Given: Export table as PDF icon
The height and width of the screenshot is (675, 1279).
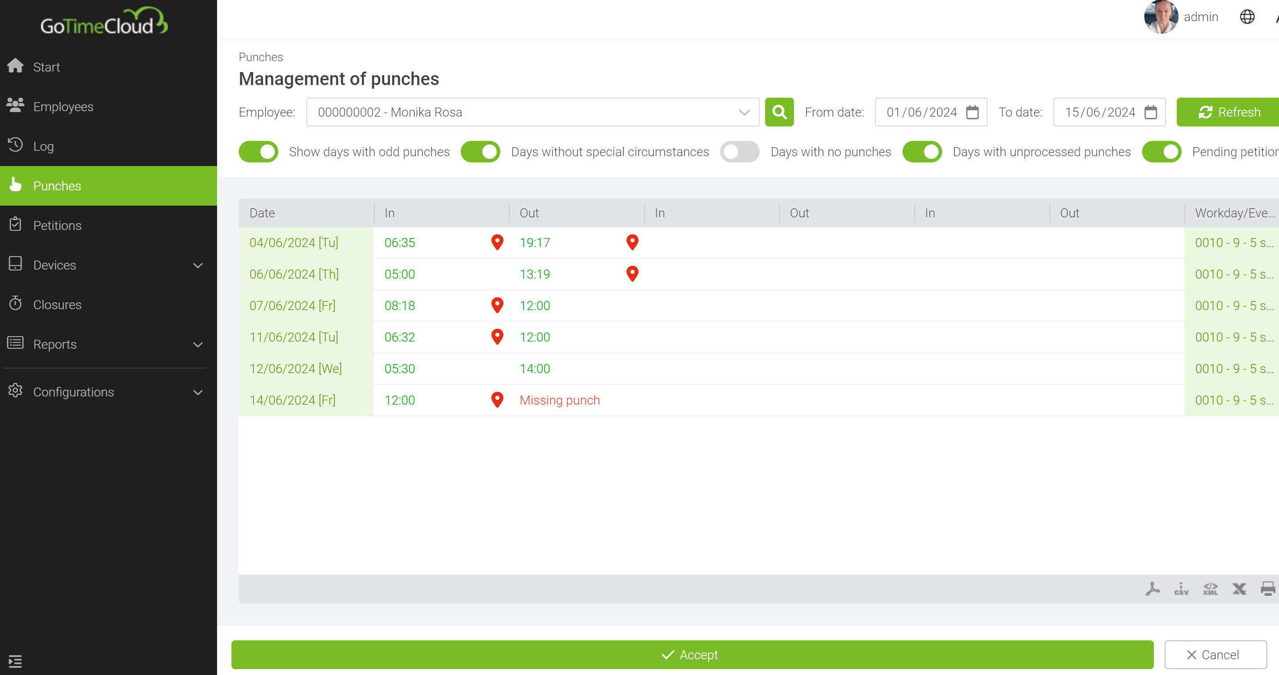Looking at the screenshot, I should point(1152,589).
